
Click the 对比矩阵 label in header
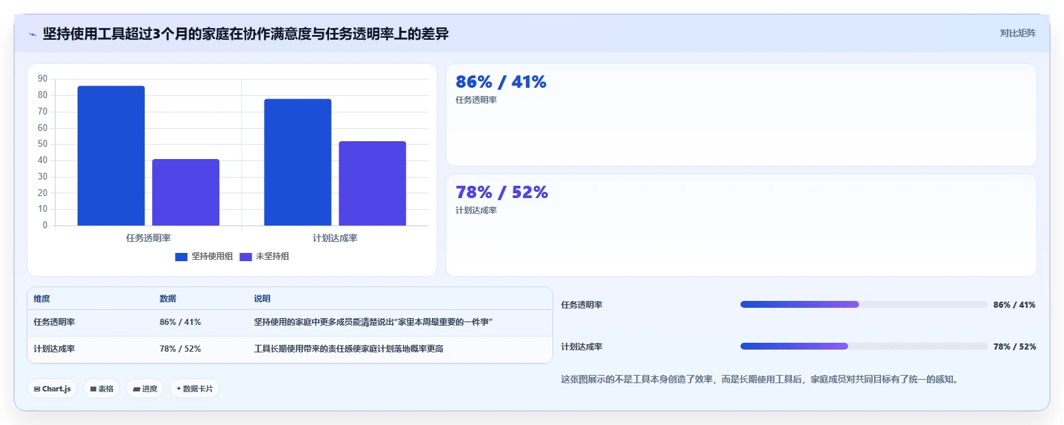tap(1017, 33)
